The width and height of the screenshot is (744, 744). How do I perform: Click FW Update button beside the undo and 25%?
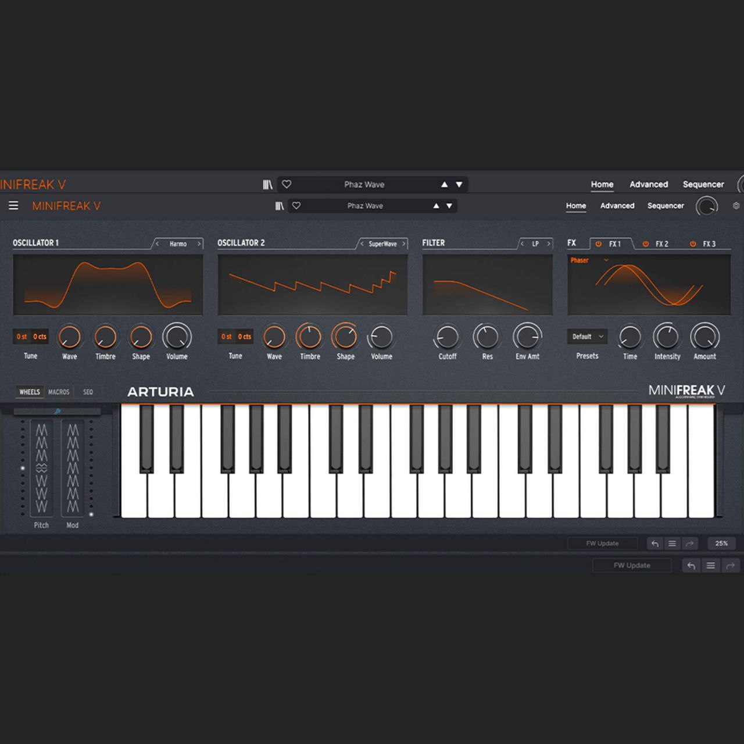coord(602,543)
